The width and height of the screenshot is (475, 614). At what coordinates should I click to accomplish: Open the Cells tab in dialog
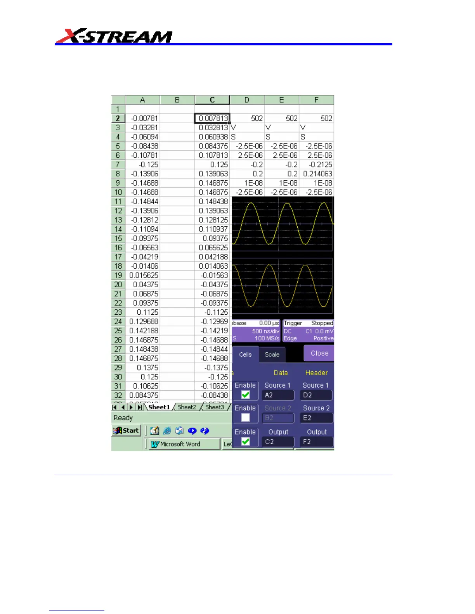(245, 354)
